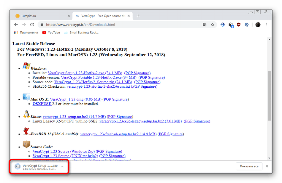Image resolution: width=282 pixels, height=183 pixels.
Task: Click the page scrollbar up arrow
Action: point(269,40)
